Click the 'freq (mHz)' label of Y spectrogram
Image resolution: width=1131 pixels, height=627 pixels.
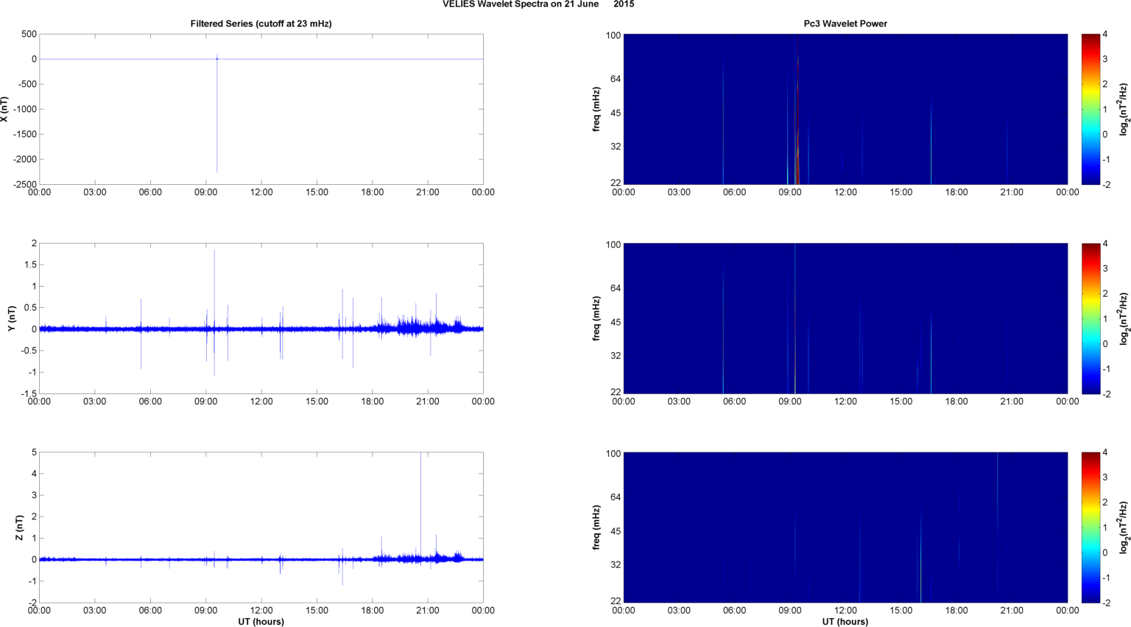[x=596, y=318]
